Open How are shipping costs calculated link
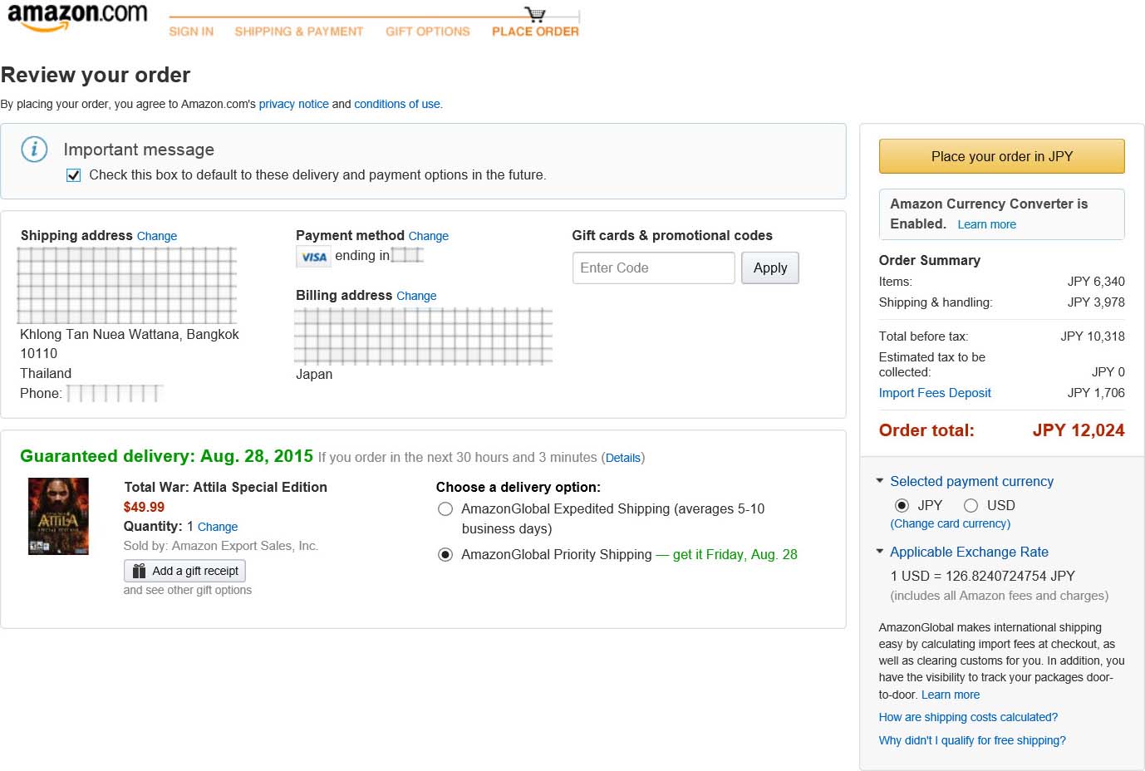 coord(968,717)
